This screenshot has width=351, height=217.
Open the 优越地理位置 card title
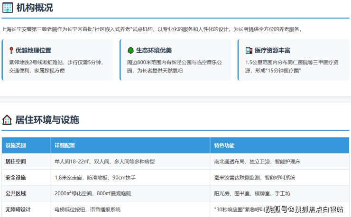coord(33,50)
